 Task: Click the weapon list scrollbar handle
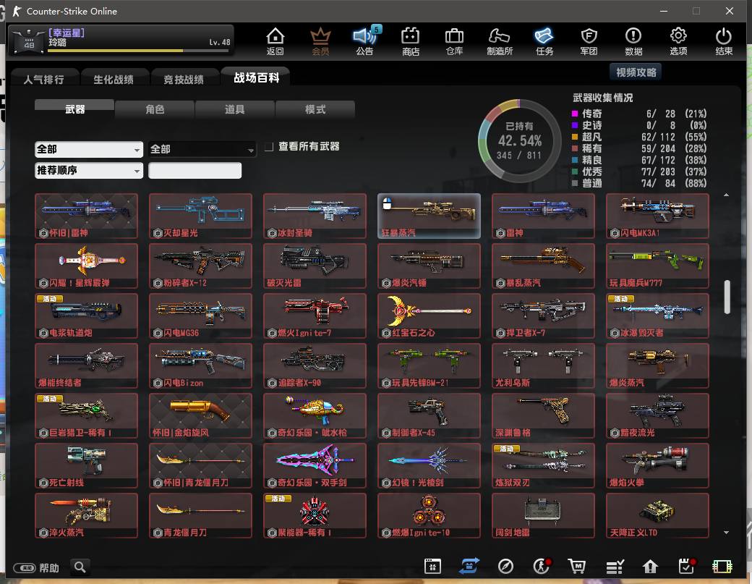pos(727,297)
